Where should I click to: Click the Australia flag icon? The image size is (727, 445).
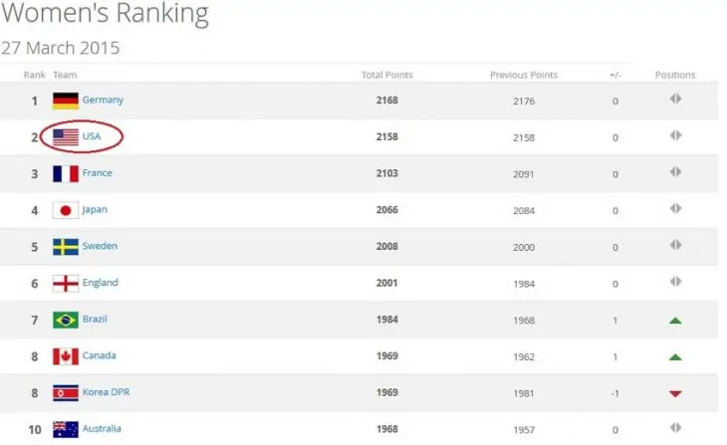66,429
